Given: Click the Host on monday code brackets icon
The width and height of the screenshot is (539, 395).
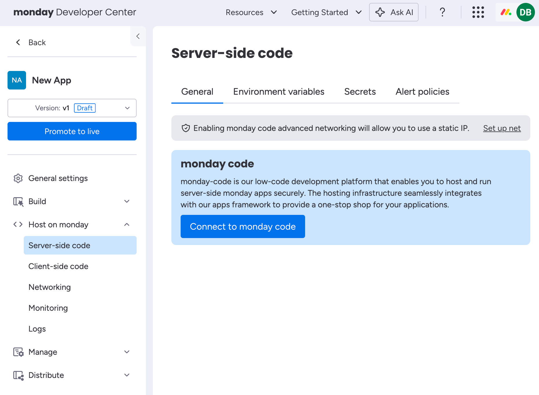Looking at the screenshot, I should click(x=18, y=224).
